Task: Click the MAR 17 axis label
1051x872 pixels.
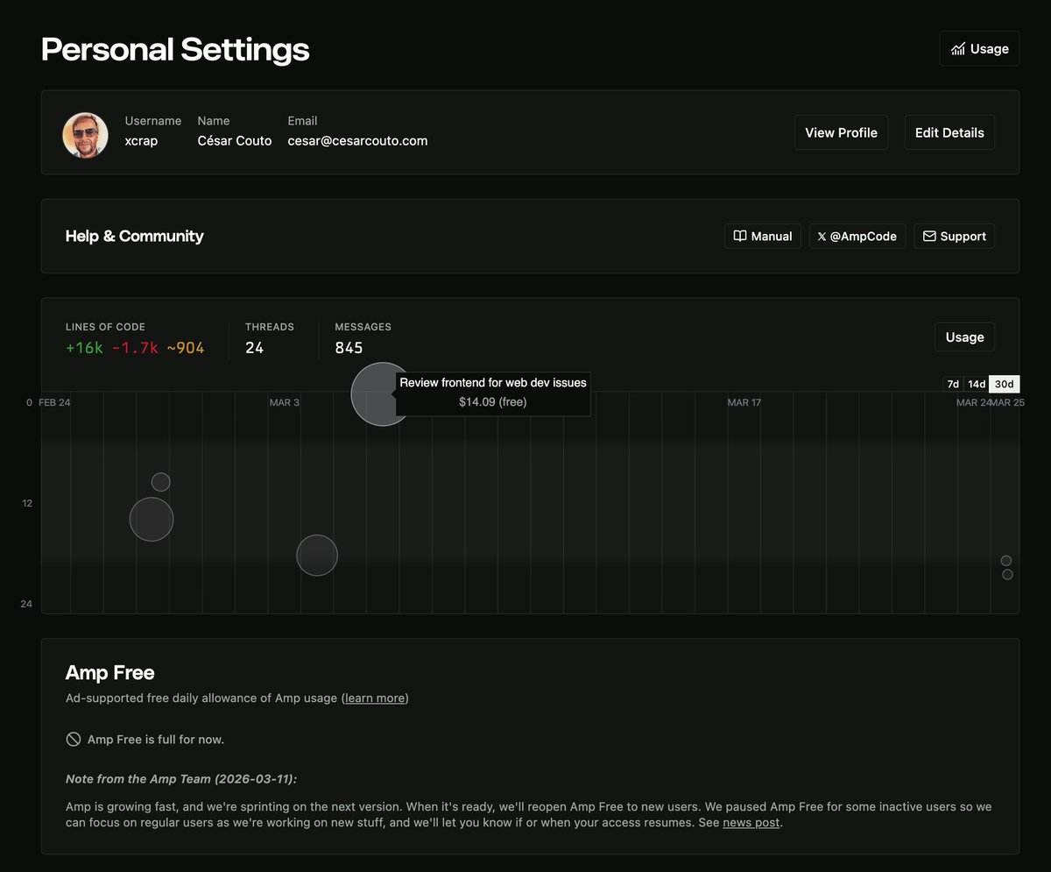Action: point(744,402)
